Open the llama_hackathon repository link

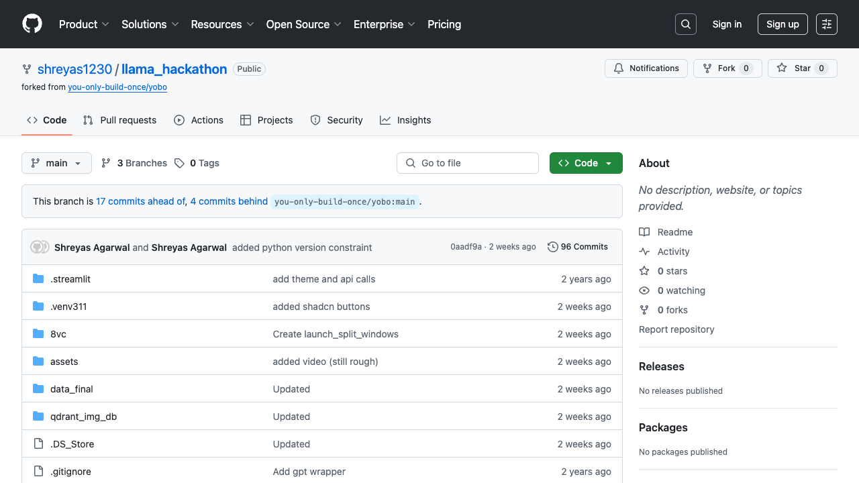174,69
